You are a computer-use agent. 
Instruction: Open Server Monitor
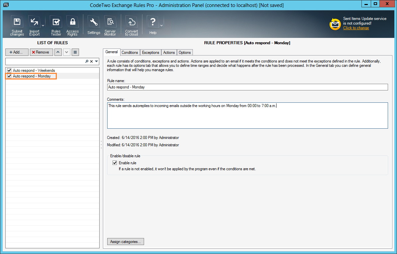tap(110, 26)
